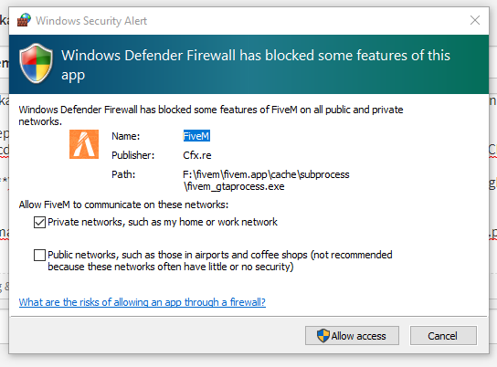
Task: Click the shield icon on Allow access
Action: pyautogui.click(x=323, y=336)
